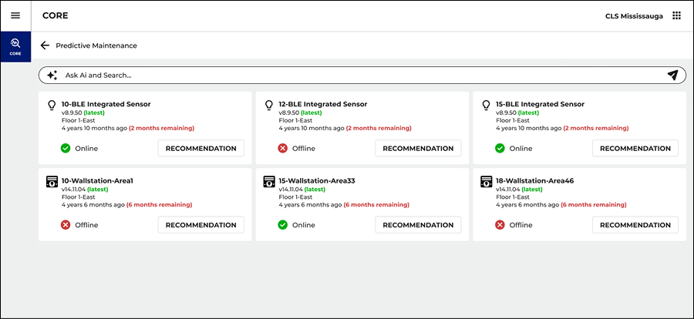This screenshot has width=694, height=319.
Task: Open Recommendation for 12-BLE Integrated Sensor
Action: click(x=418, y=149)
